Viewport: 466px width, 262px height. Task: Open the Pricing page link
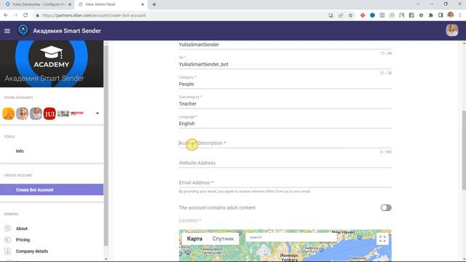click(x=23, y=239)
